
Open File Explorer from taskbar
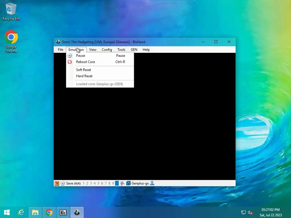pos(35,212)
